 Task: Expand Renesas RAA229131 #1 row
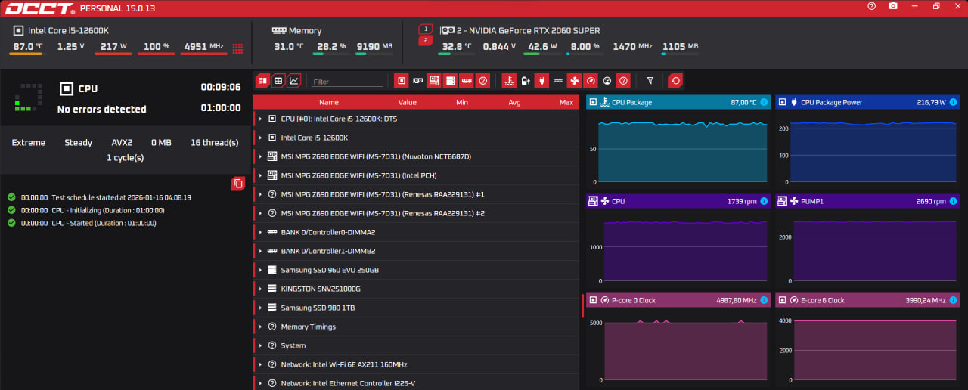tap(260, 194)
